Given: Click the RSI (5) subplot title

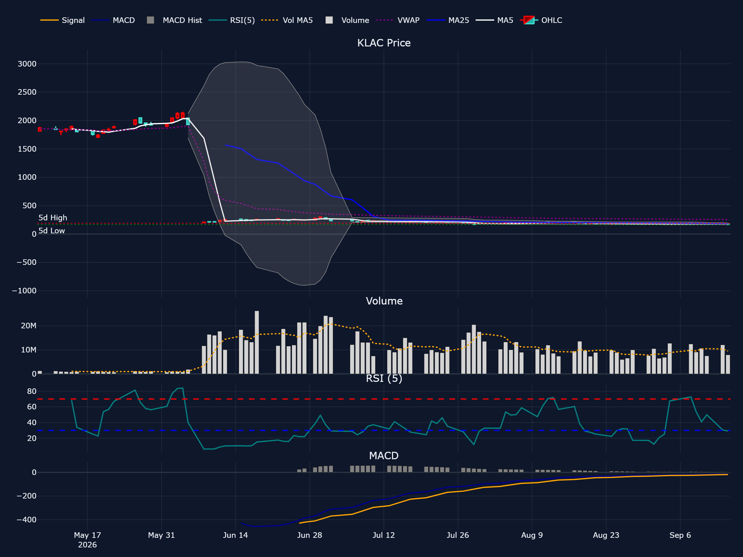Looking at the screenshot, I should tap(384, 378).
